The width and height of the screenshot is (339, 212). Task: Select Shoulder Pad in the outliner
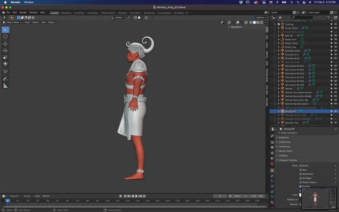(x=292, y=123)
